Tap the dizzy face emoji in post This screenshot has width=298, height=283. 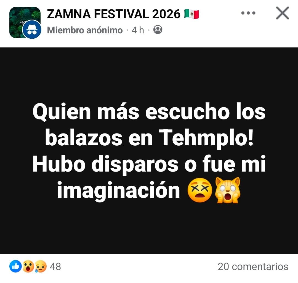pyautogui.click(x=199, y=190)
